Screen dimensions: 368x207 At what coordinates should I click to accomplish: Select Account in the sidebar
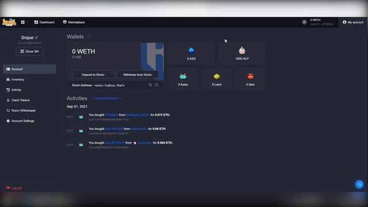(x=30, y=69)
